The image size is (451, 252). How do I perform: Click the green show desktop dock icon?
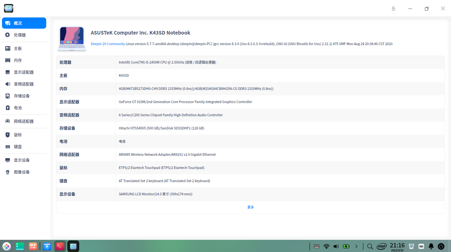point(20,246)
